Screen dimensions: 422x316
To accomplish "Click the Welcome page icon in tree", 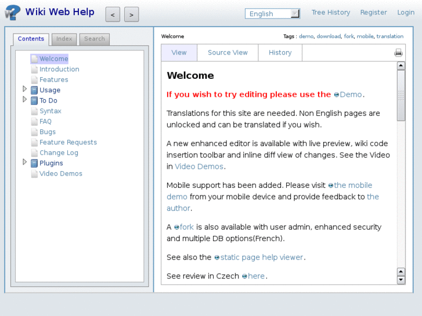I will [x=34, y=59].
